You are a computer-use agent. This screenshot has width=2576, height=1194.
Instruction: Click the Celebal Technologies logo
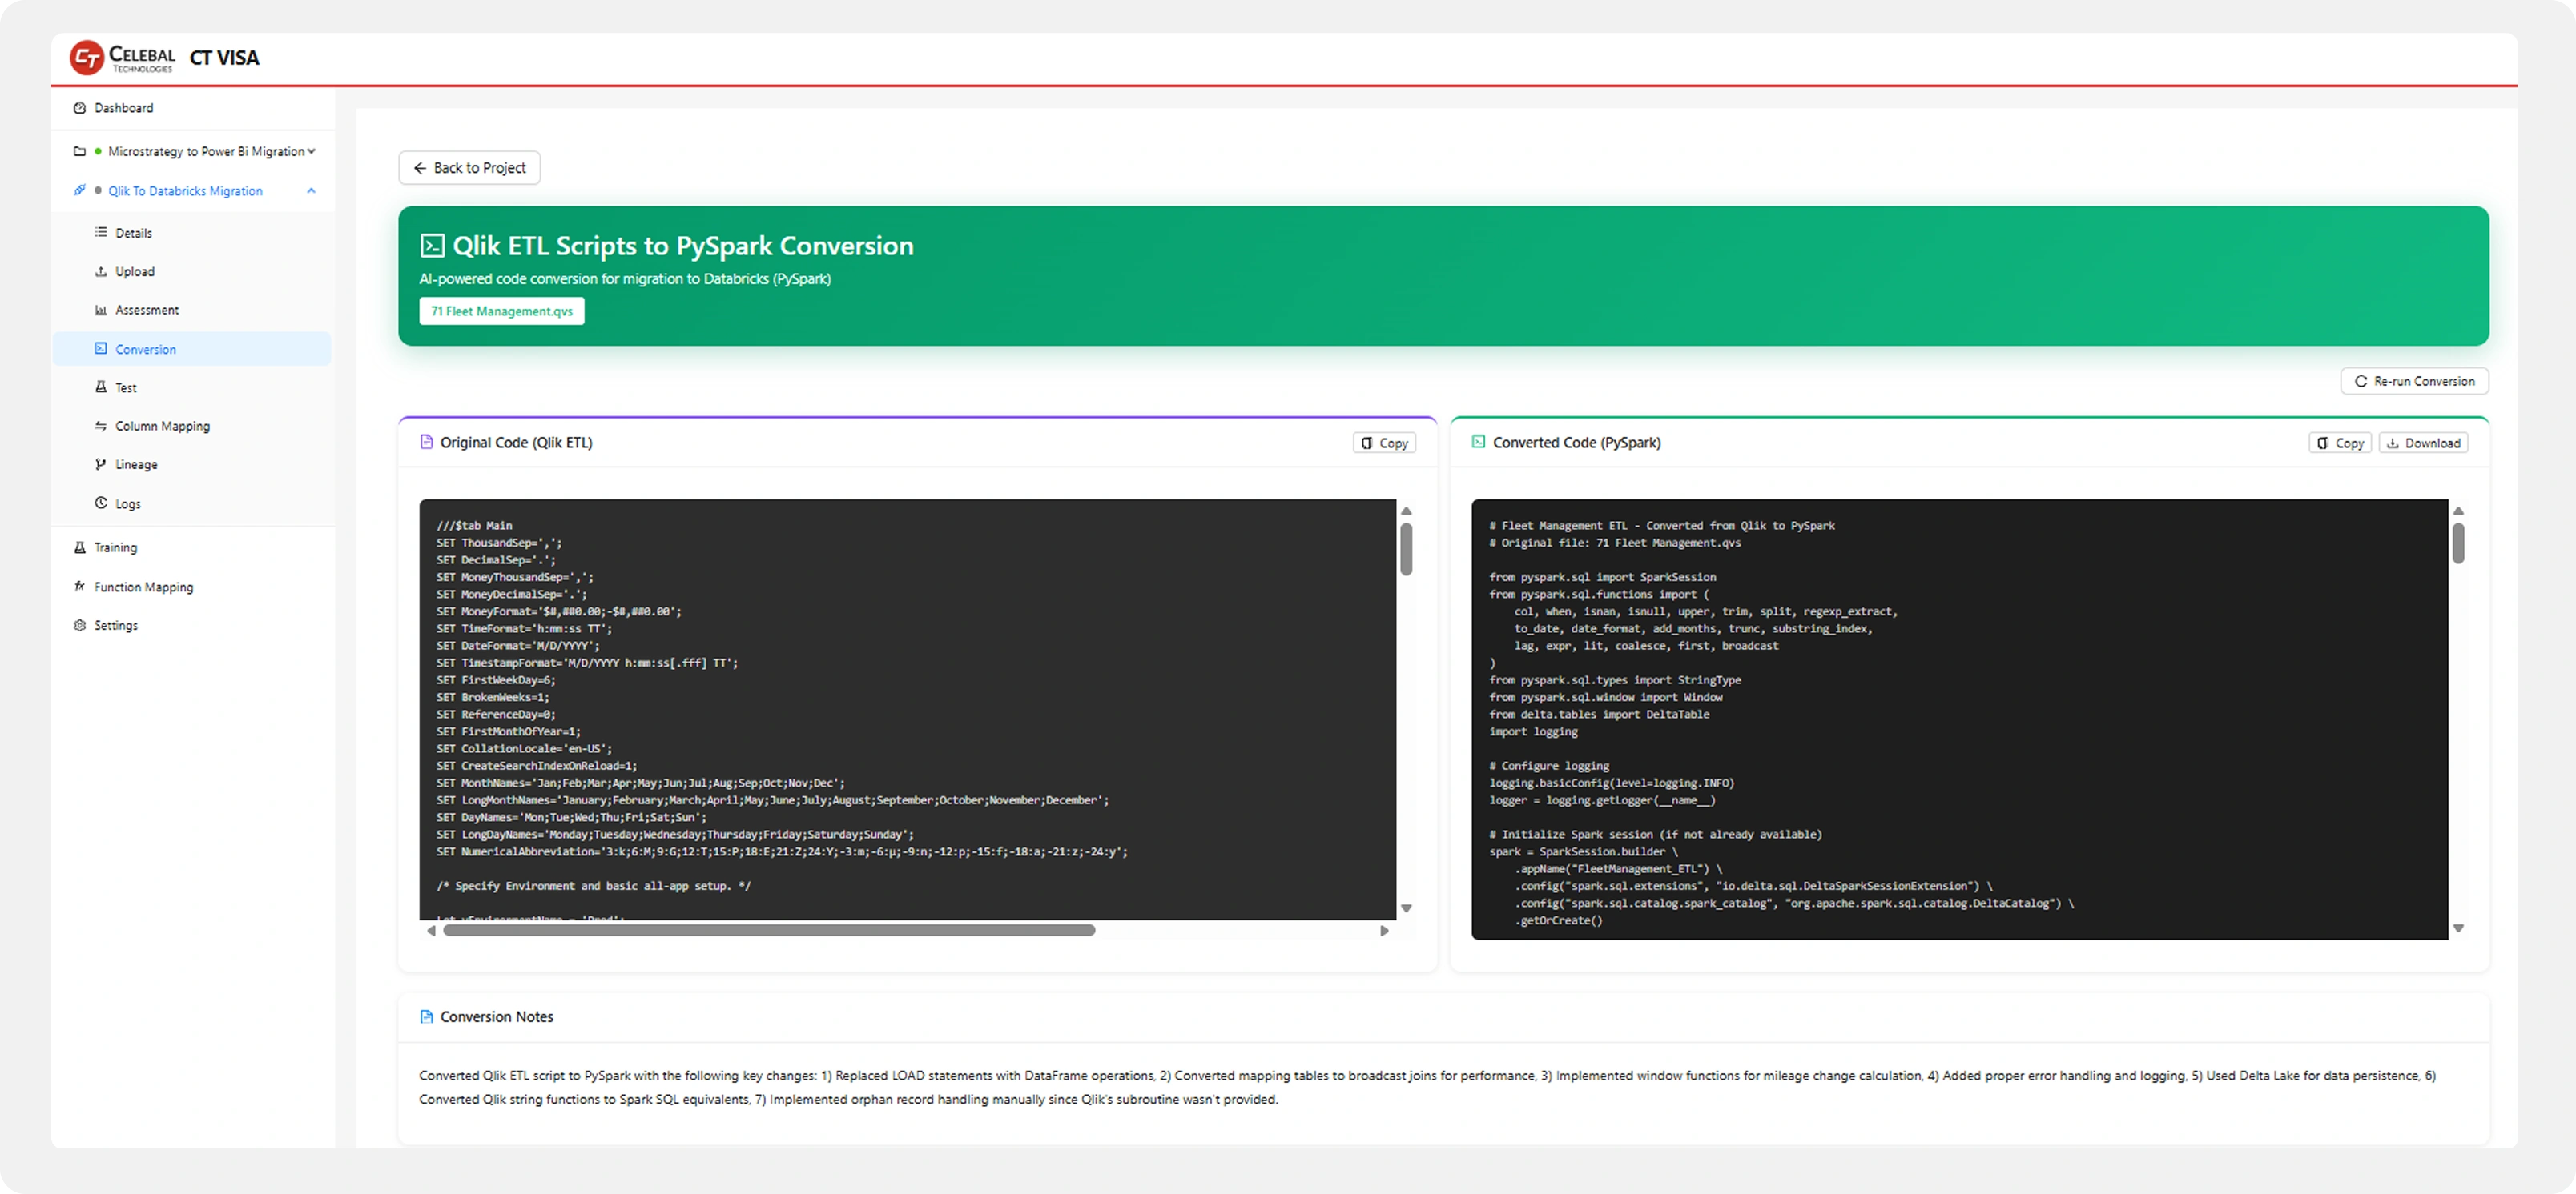tap(122, 57)
